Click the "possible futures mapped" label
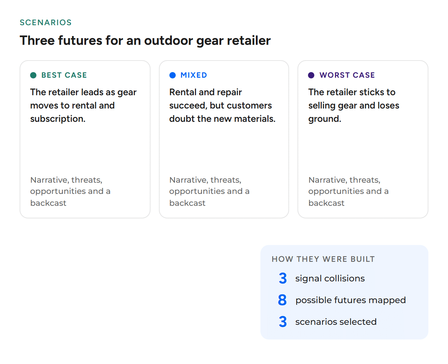 tap(351, 300)
